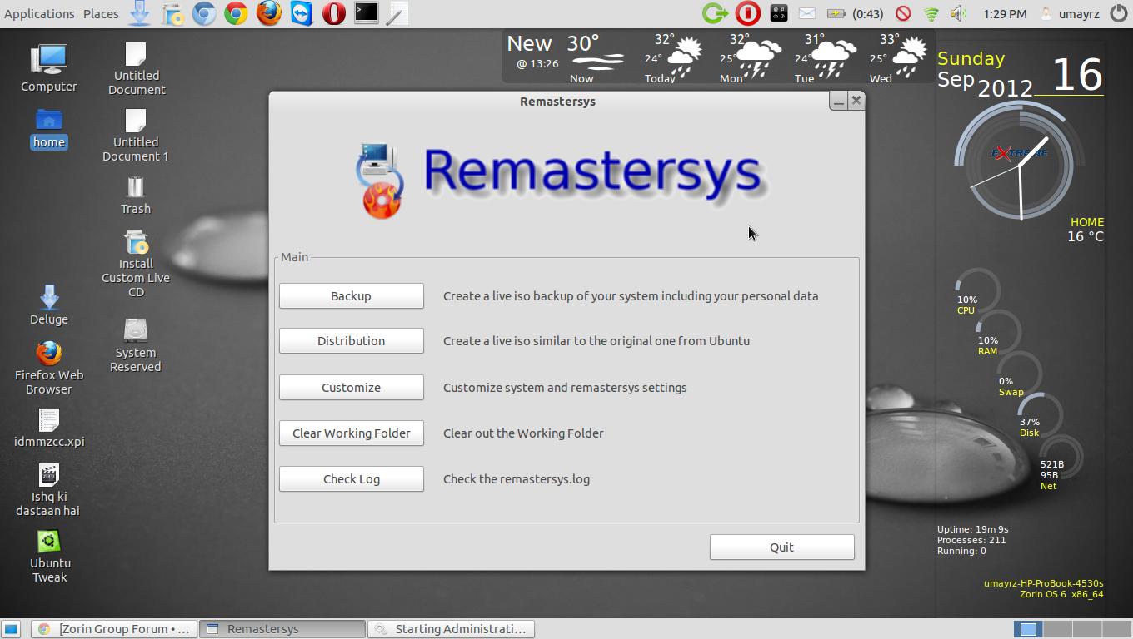The width and height of the screenshot is (1133, 639).
Task: Switch to the first workspace in the switcher
Action: click(1028, 629)
